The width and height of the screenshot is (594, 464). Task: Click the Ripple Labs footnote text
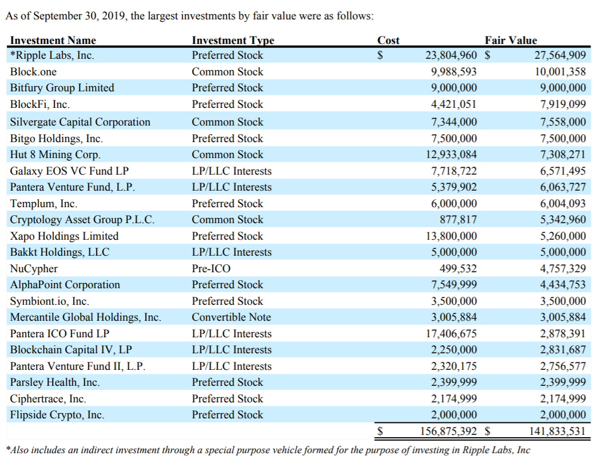coord(268,450)
